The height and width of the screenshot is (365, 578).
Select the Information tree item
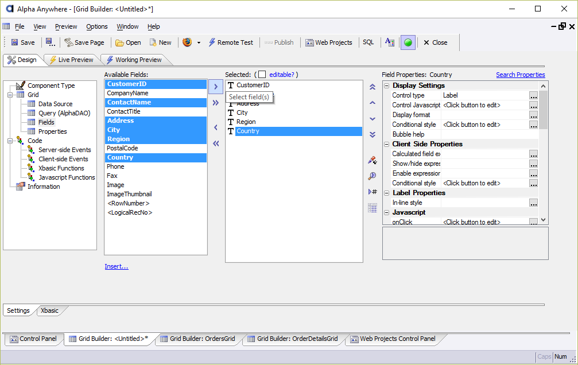pyautogui.click(x=44, y=187)
